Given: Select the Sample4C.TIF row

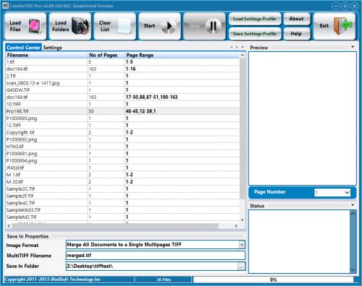Looking at the screenshot, I should 122,203.
